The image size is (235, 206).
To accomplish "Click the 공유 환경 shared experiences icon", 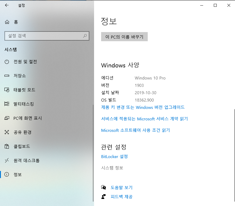I will pos(7,132).
